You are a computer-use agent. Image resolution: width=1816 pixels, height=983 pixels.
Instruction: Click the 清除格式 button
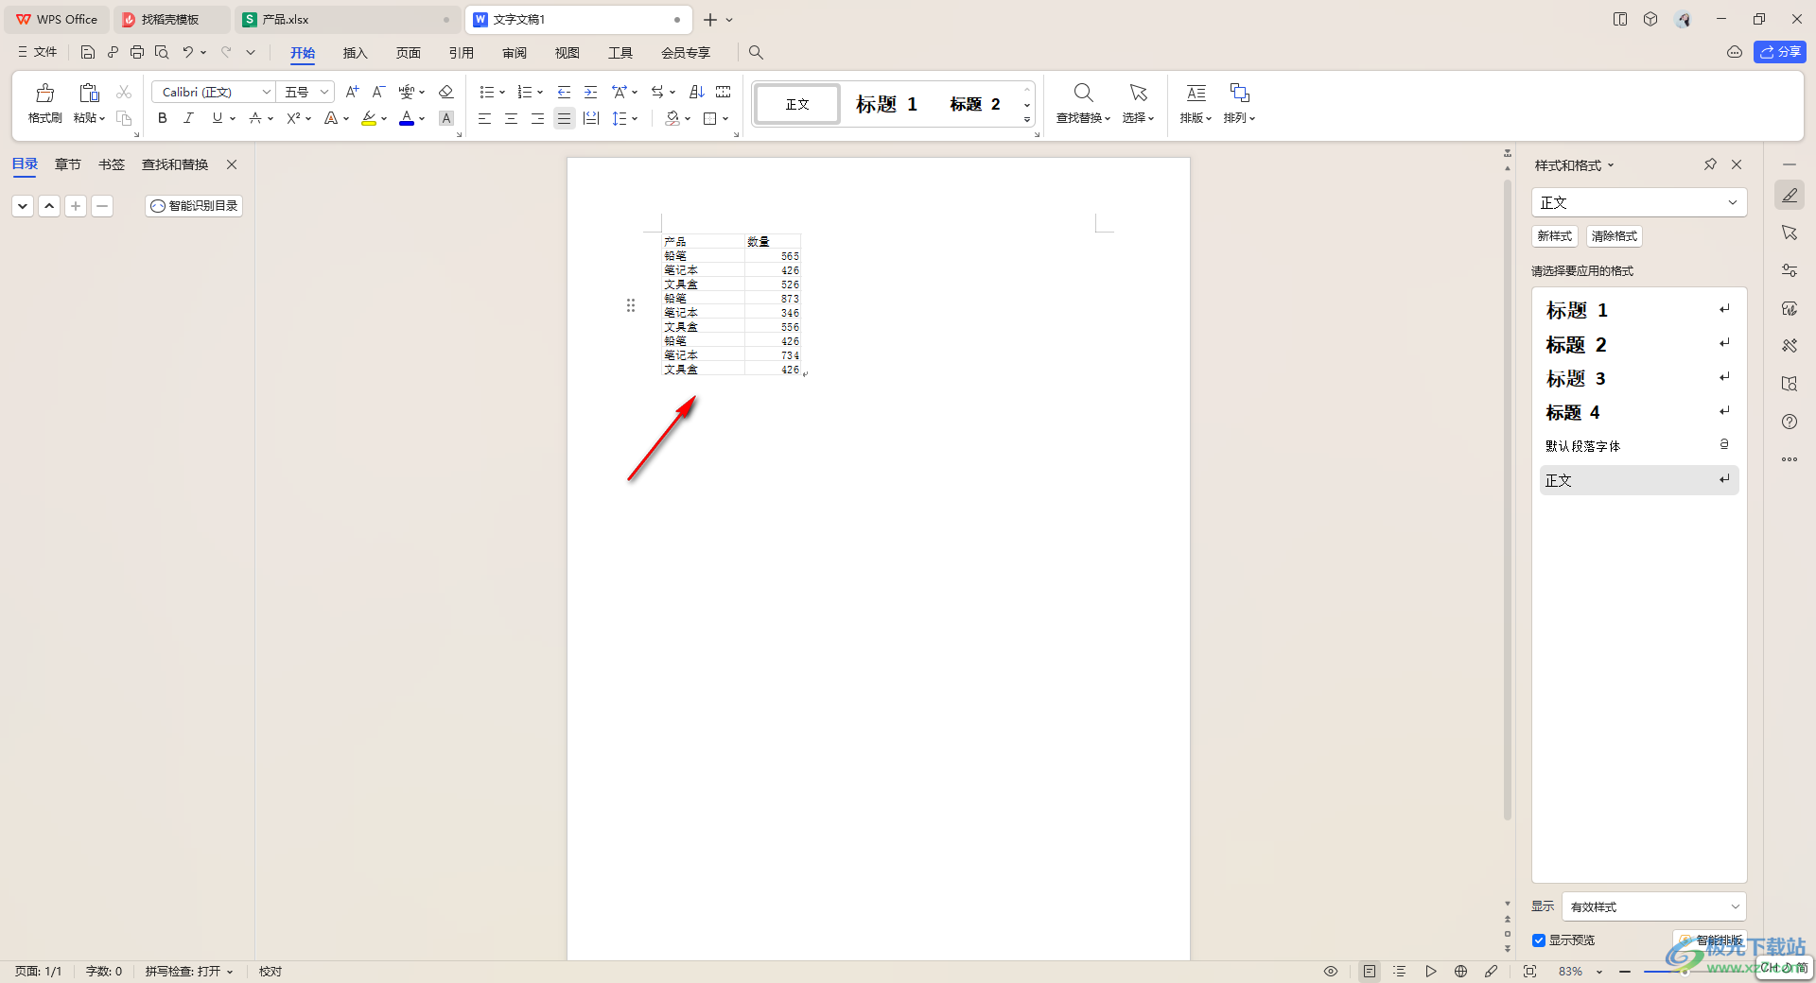coord(1614,236)
